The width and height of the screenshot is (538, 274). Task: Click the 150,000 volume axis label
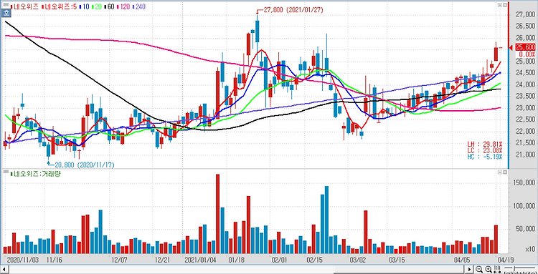tap(524, 183)
